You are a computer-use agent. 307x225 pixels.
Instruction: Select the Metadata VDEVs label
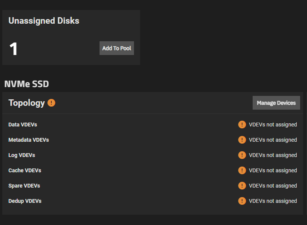(29, 140)
